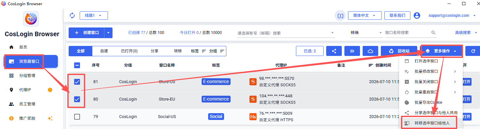Click the SOCKS5 icon for 104.***.**.***:448

pos(253,99)
